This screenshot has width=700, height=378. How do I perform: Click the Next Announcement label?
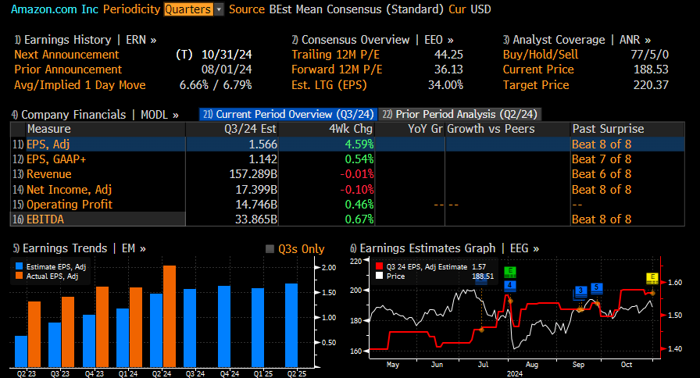pos(66,55)
